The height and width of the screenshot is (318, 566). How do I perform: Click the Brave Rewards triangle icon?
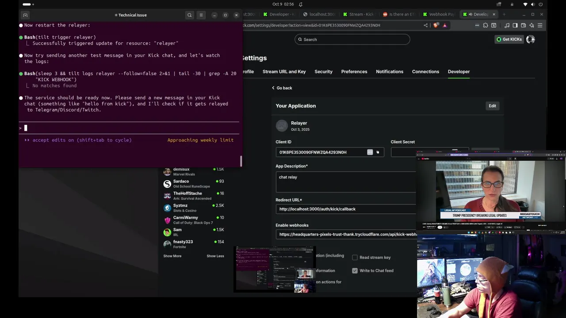coord(444,25)
